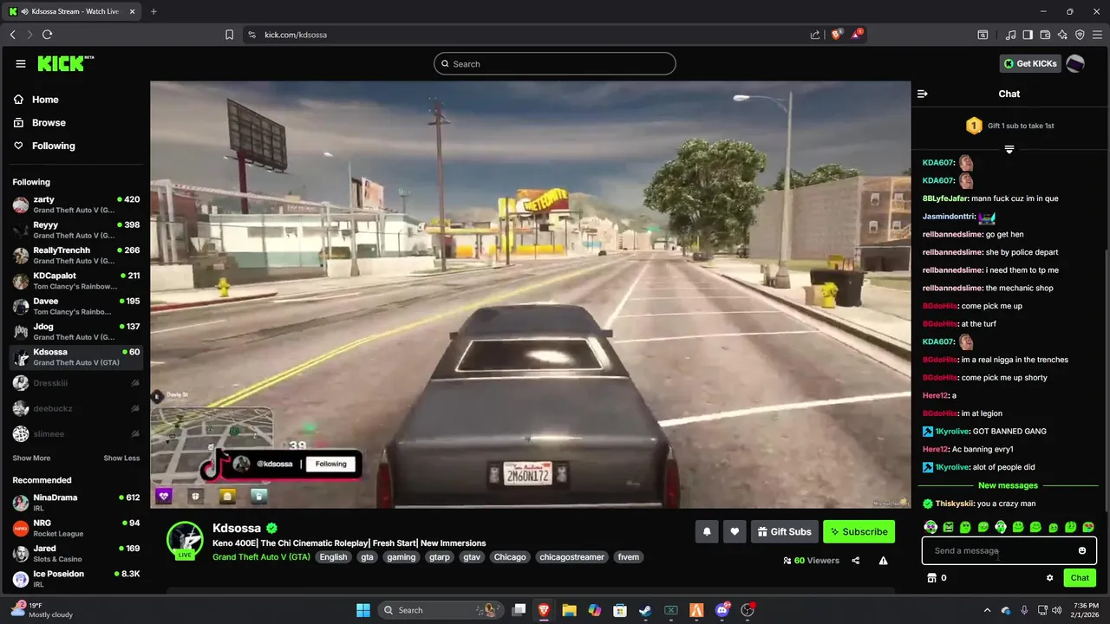Open the Brave browser main menu
This screenshot has width=1110, height=624.
pos(1096,35)
